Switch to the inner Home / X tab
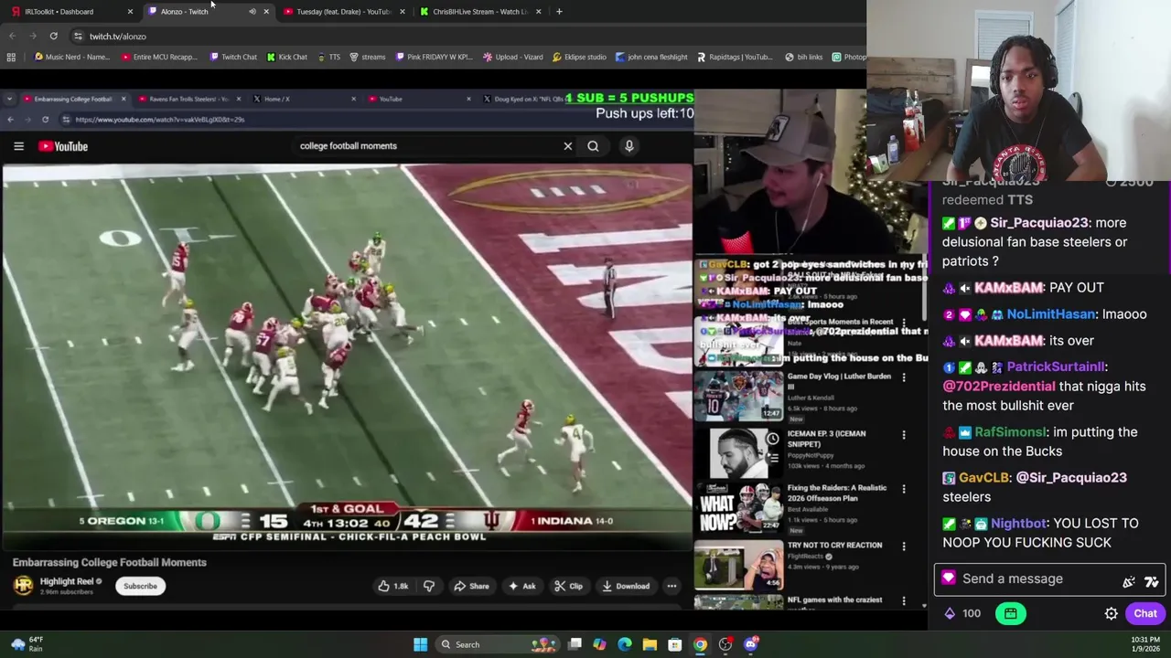Screen dimensions: 1171x658 pyautogui.click(x=302, y=99)
